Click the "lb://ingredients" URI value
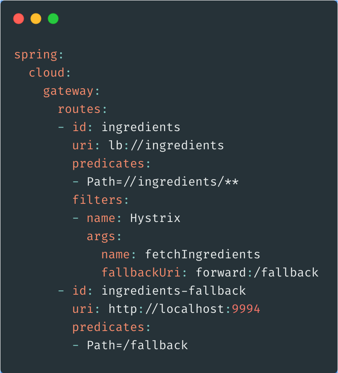Viewport: 338px width, 373px height. [166, 145]
